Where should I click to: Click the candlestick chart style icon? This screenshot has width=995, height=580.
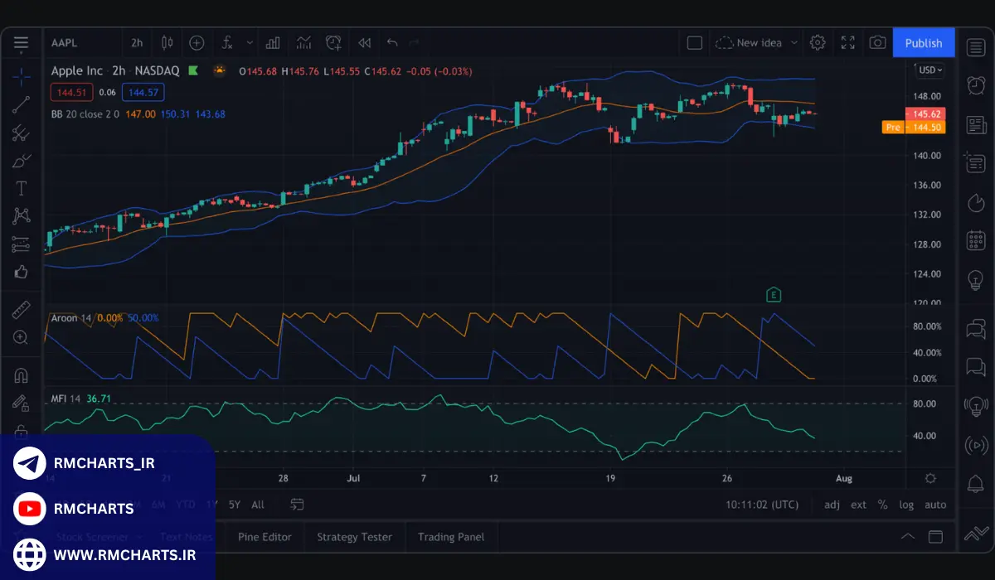[167, 43]
